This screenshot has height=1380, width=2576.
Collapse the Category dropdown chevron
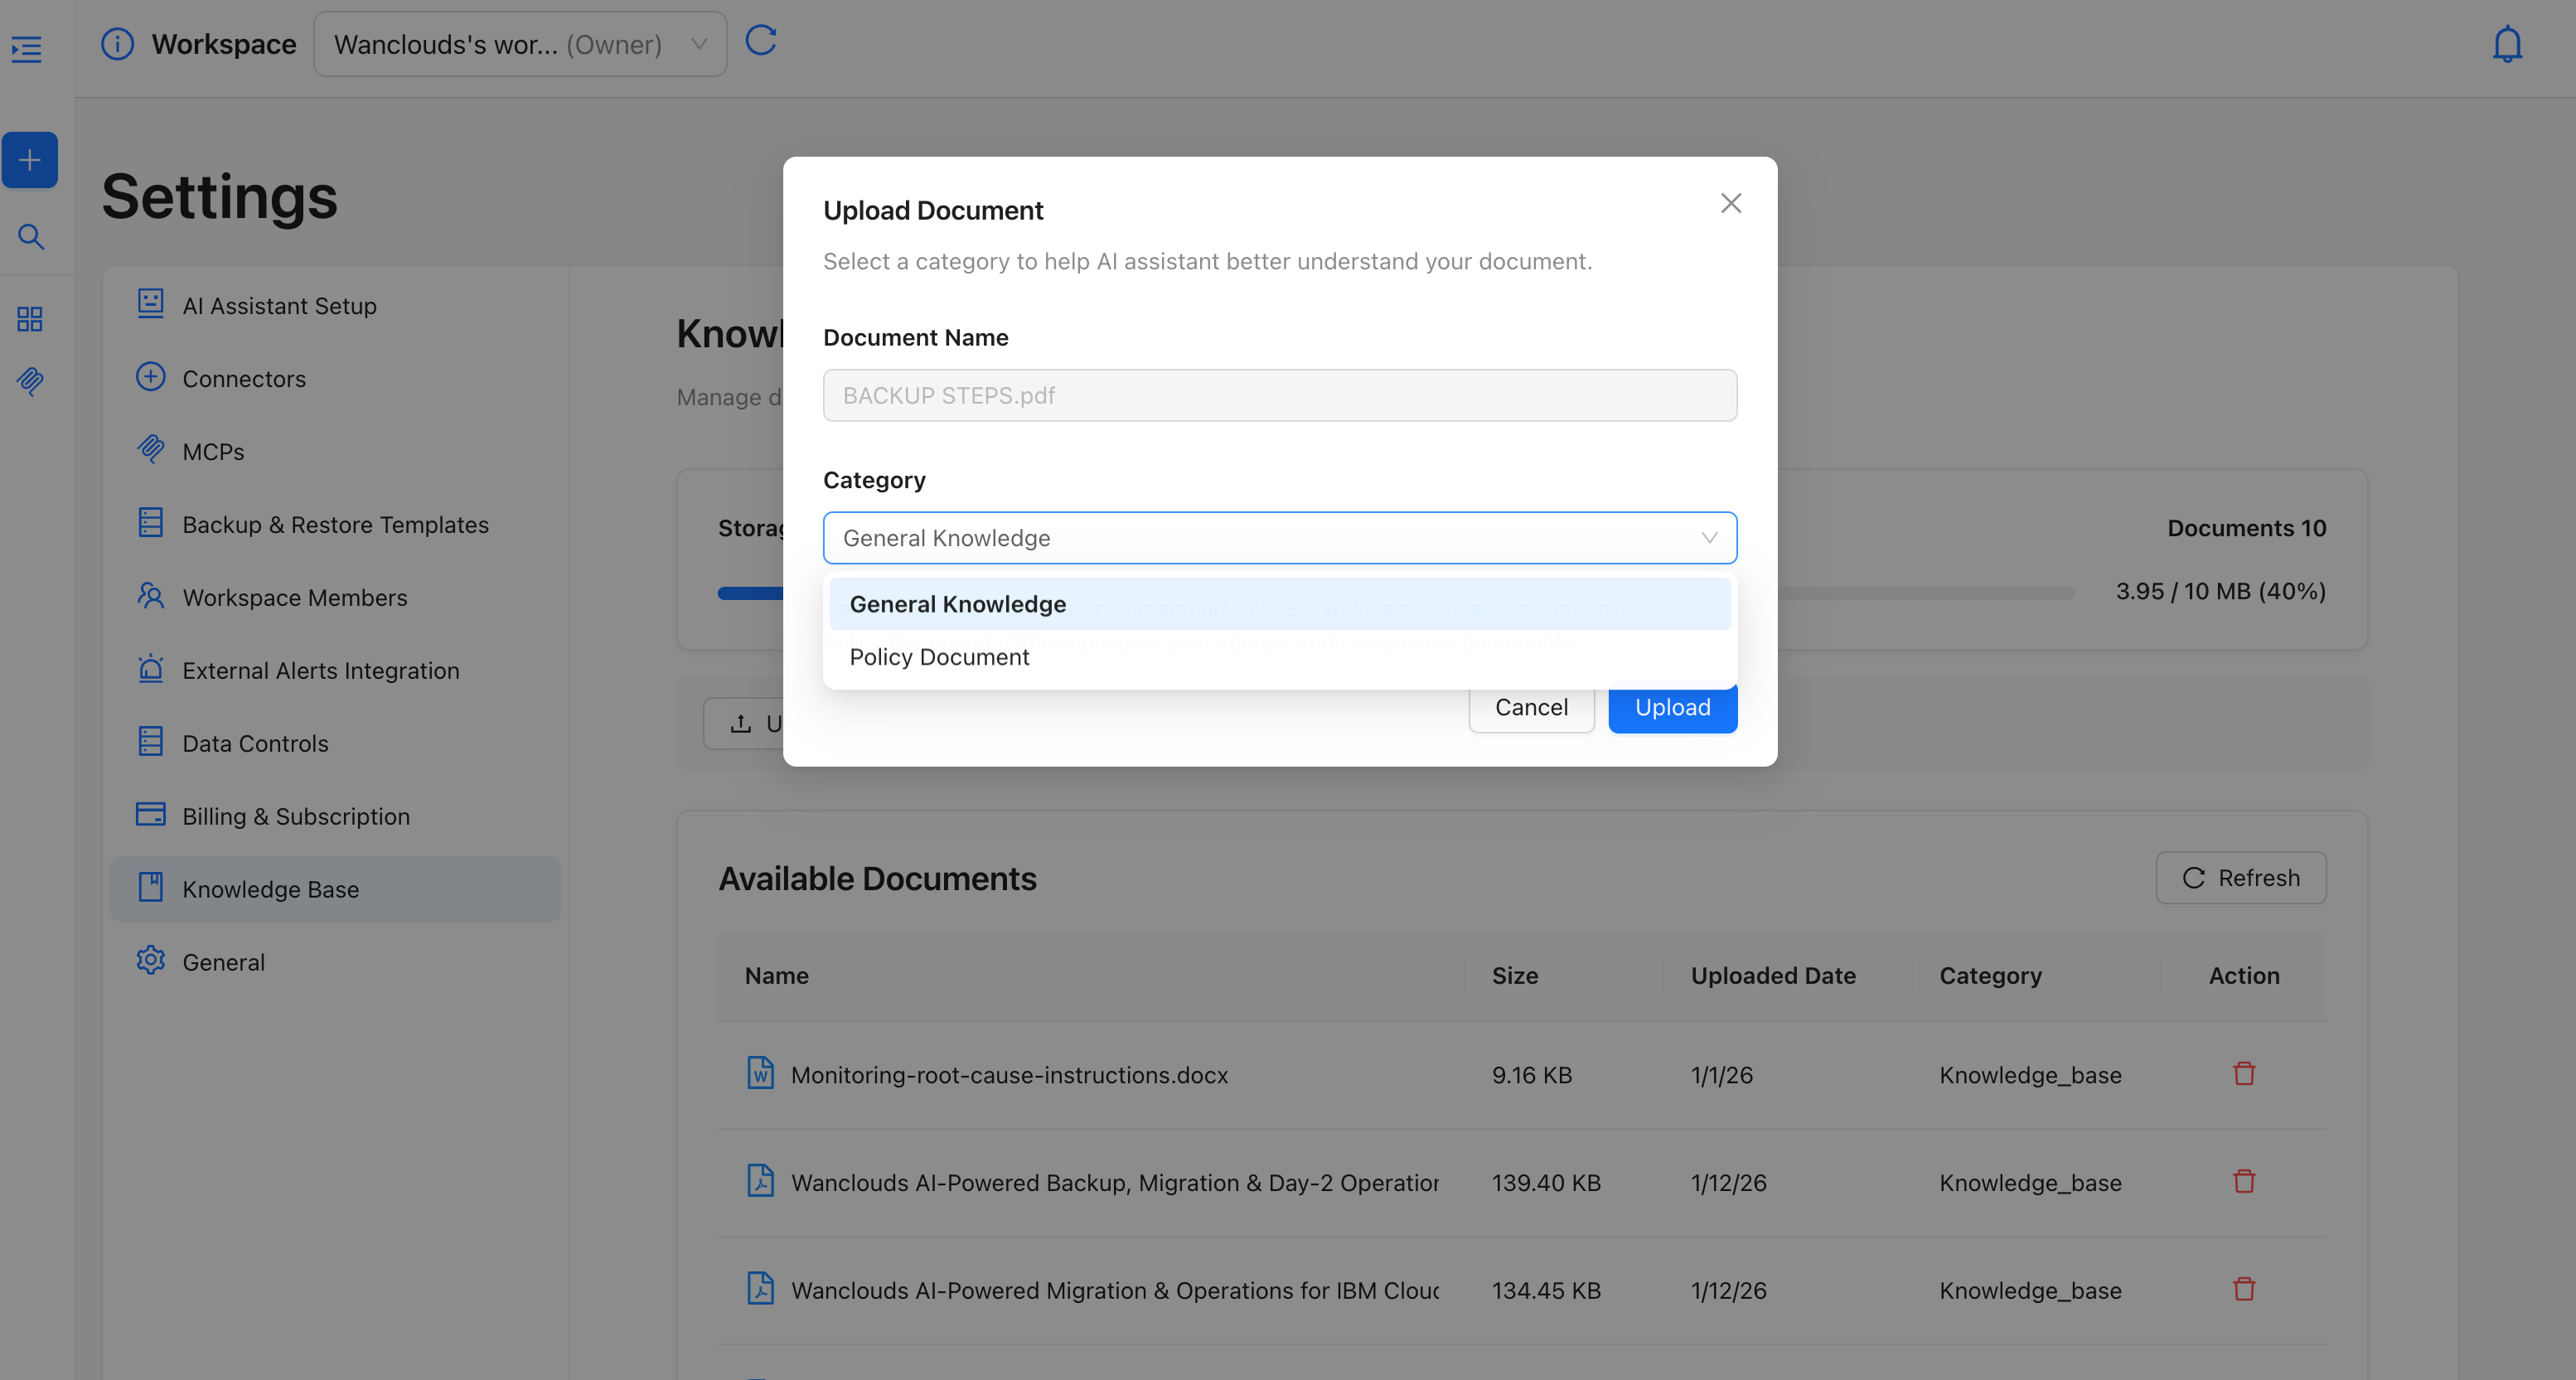pos(1708,538)
